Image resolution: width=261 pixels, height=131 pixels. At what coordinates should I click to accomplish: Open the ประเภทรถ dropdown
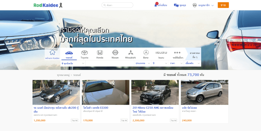pyautogui.click(x=143, y=63)
